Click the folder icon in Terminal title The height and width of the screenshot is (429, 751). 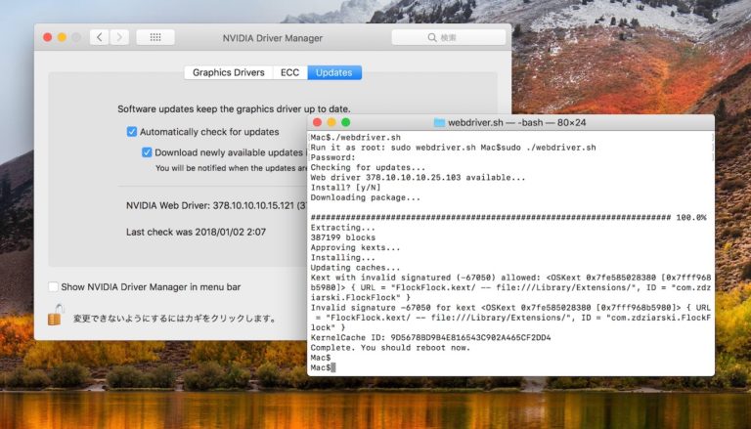(439, 122)
